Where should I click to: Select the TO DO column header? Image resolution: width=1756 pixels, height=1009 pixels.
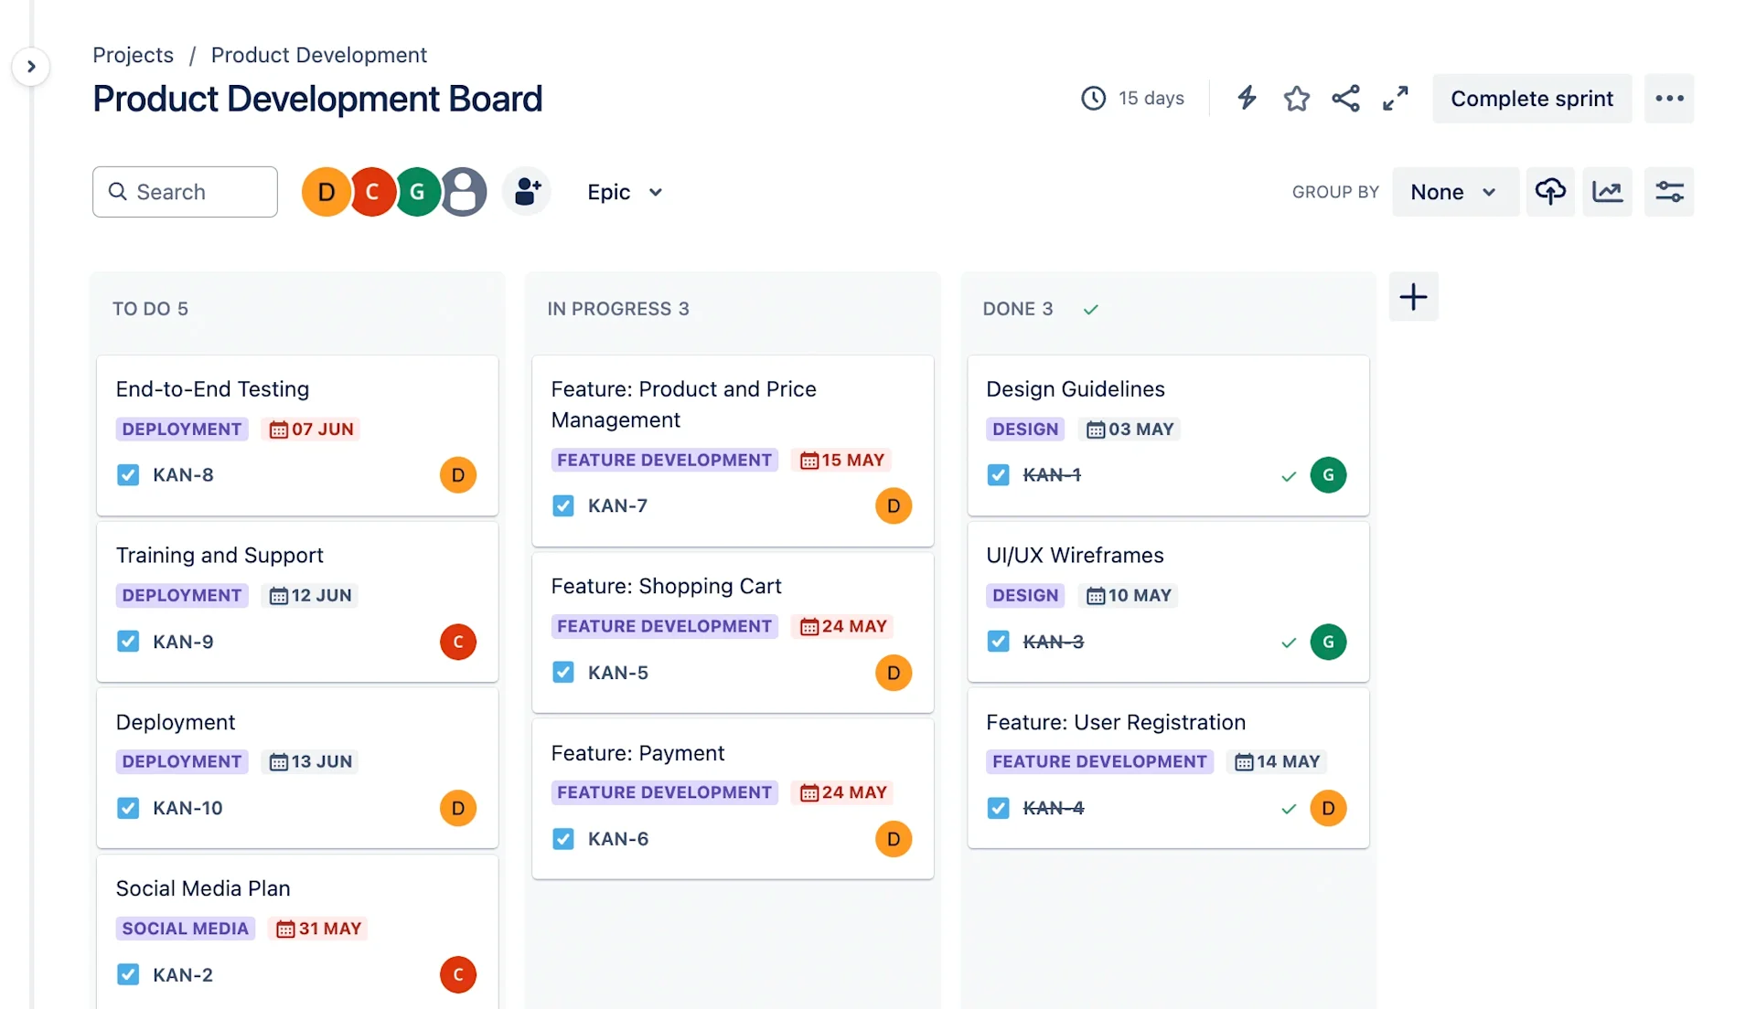click(150, 309)
